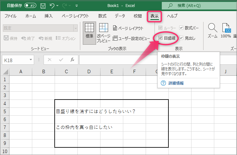This screenshot has width=237, height=155.
Task: Select the 表示 tab
Action: pos(154,16)
